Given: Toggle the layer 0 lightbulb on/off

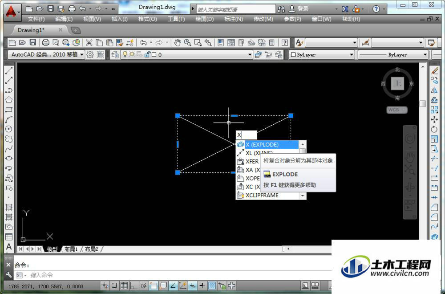Looking at the screenshot, I should tap(125, 54).
